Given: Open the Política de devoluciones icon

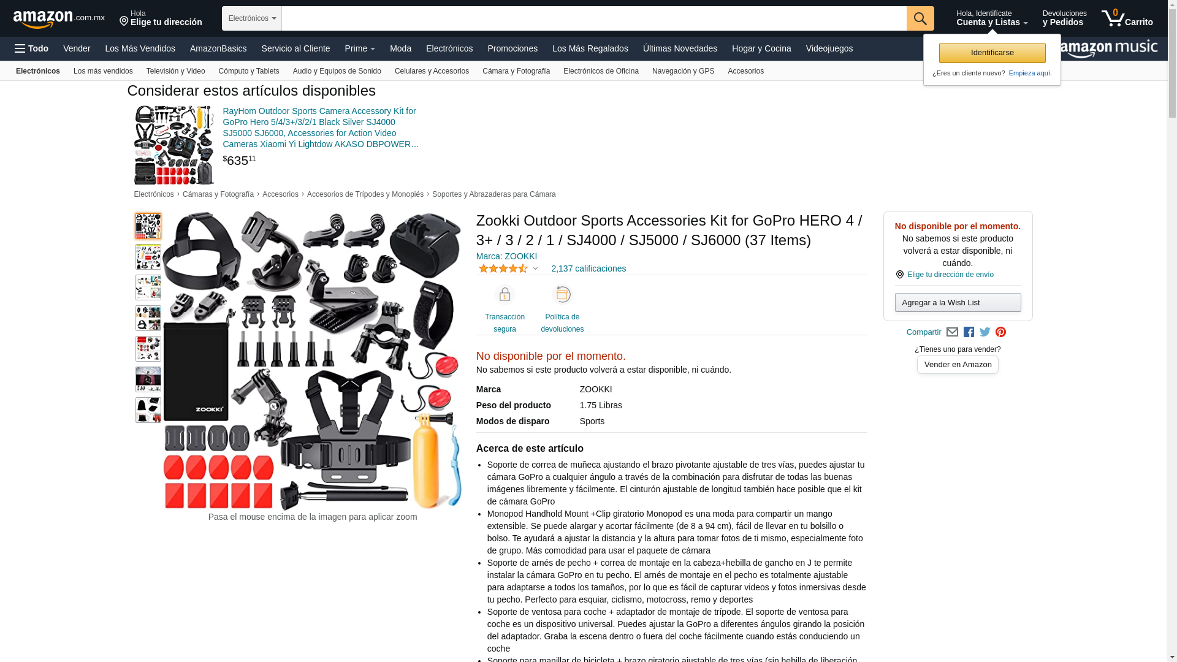Looking at the screenshot, I should [562, 295].
